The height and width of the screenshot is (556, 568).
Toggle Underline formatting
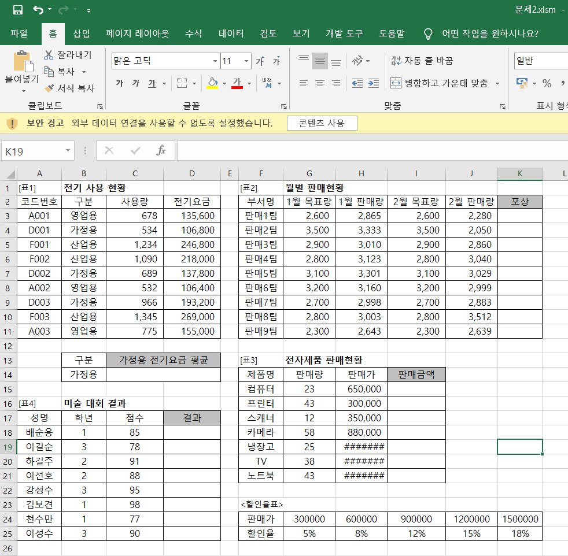point(152,84)
